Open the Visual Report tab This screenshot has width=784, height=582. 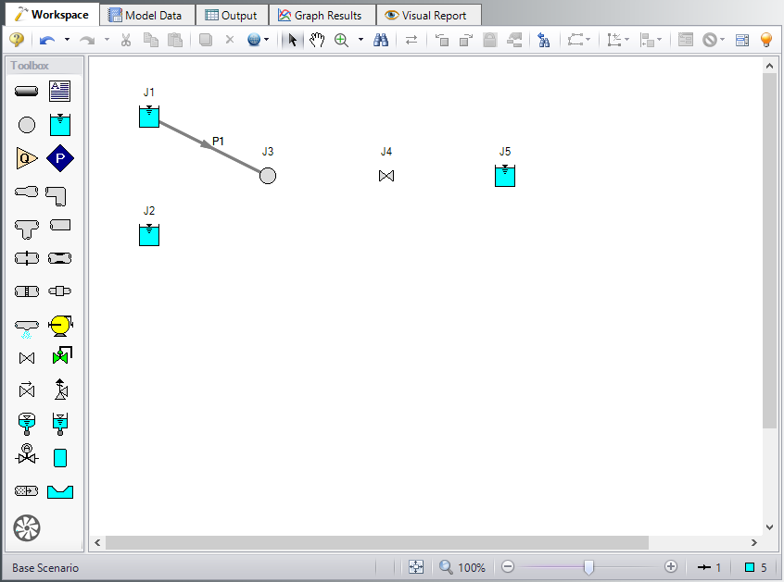pos(427,16)
